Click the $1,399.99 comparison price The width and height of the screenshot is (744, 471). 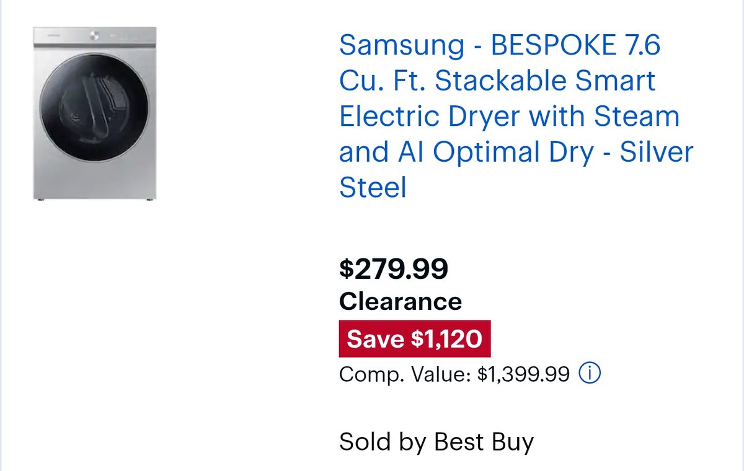[523, 374]
